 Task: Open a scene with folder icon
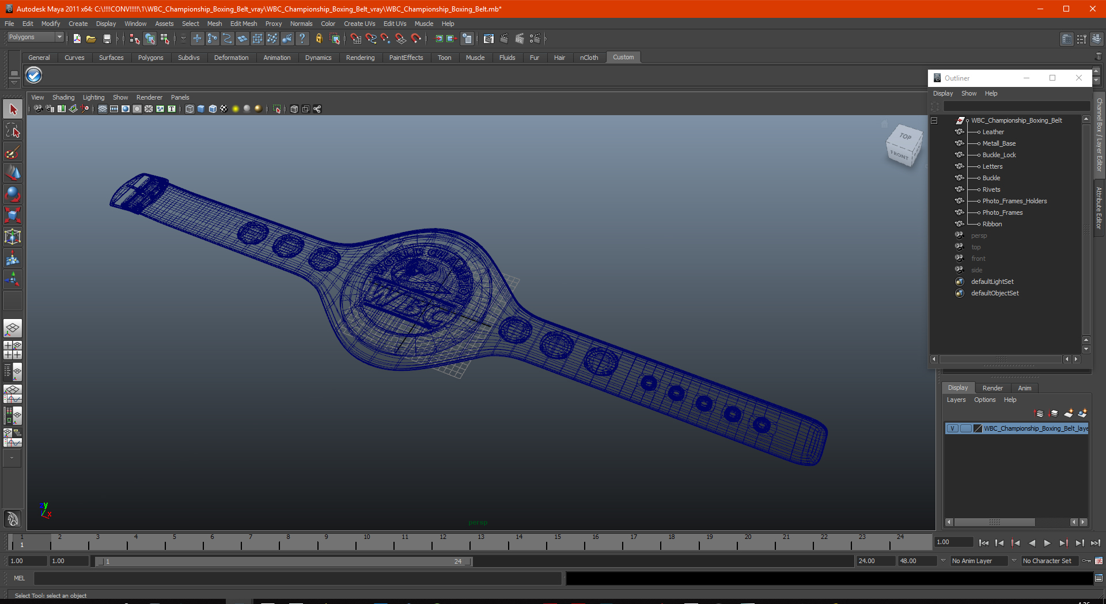tap(91, 39)
